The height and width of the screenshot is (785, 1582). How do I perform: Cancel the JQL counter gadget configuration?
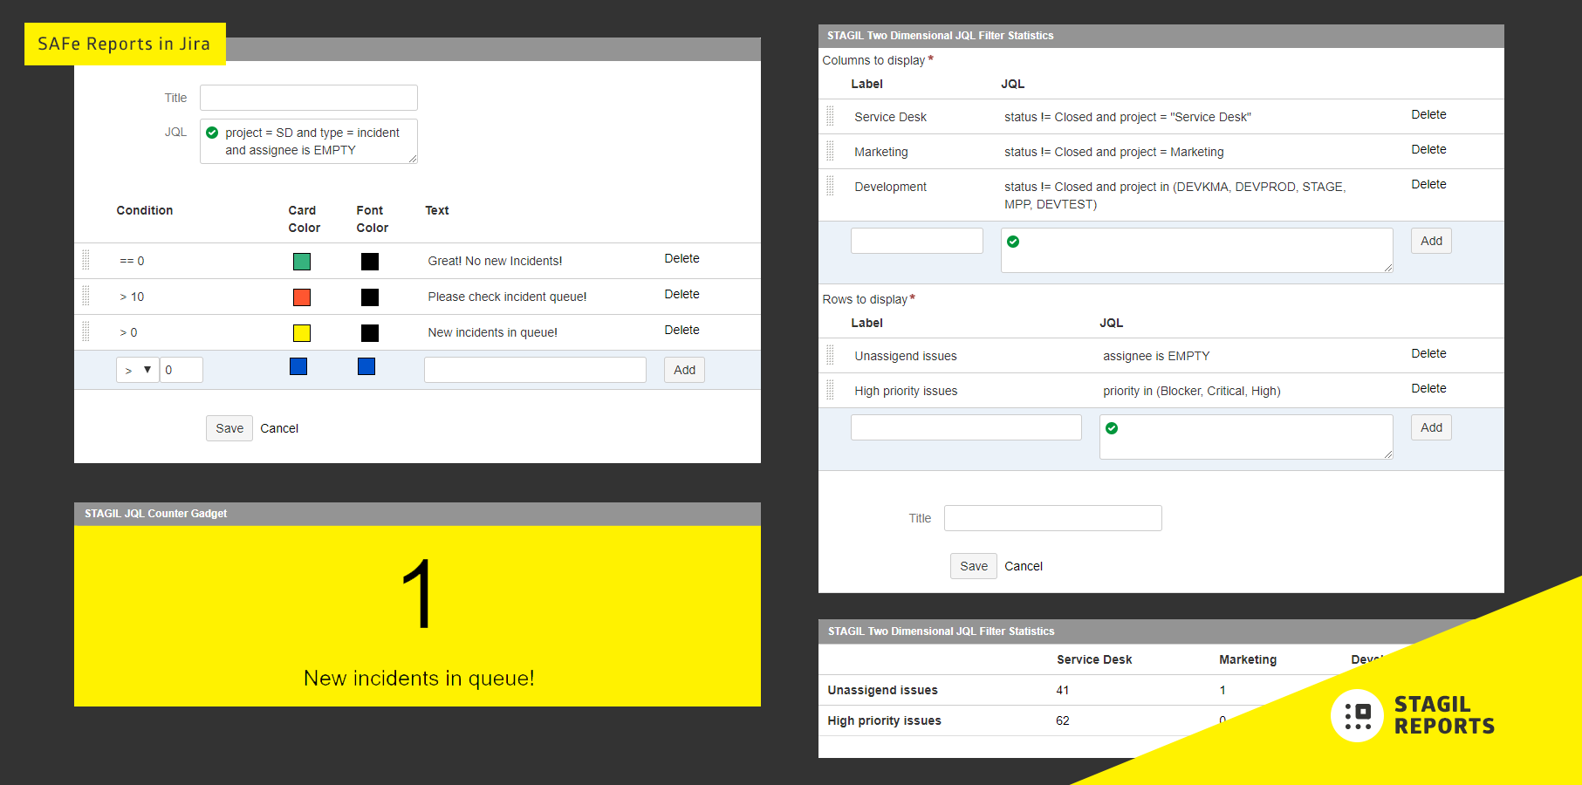click(x=279, y=428)
